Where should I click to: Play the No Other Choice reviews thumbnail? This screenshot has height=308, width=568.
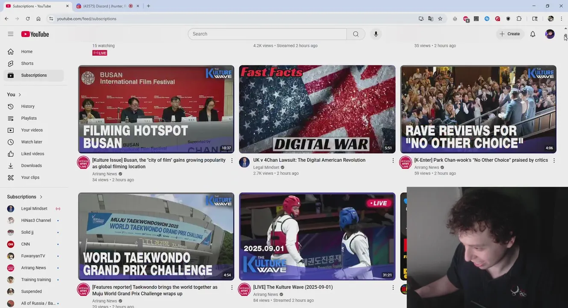click(478, 109)
